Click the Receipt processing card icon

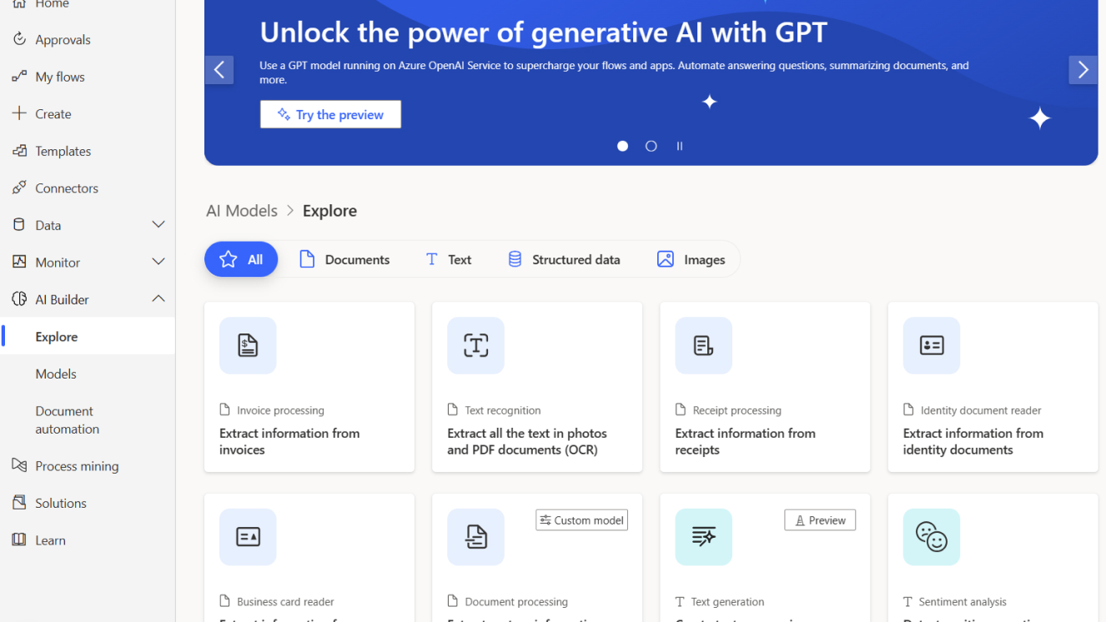pos(703,345)
